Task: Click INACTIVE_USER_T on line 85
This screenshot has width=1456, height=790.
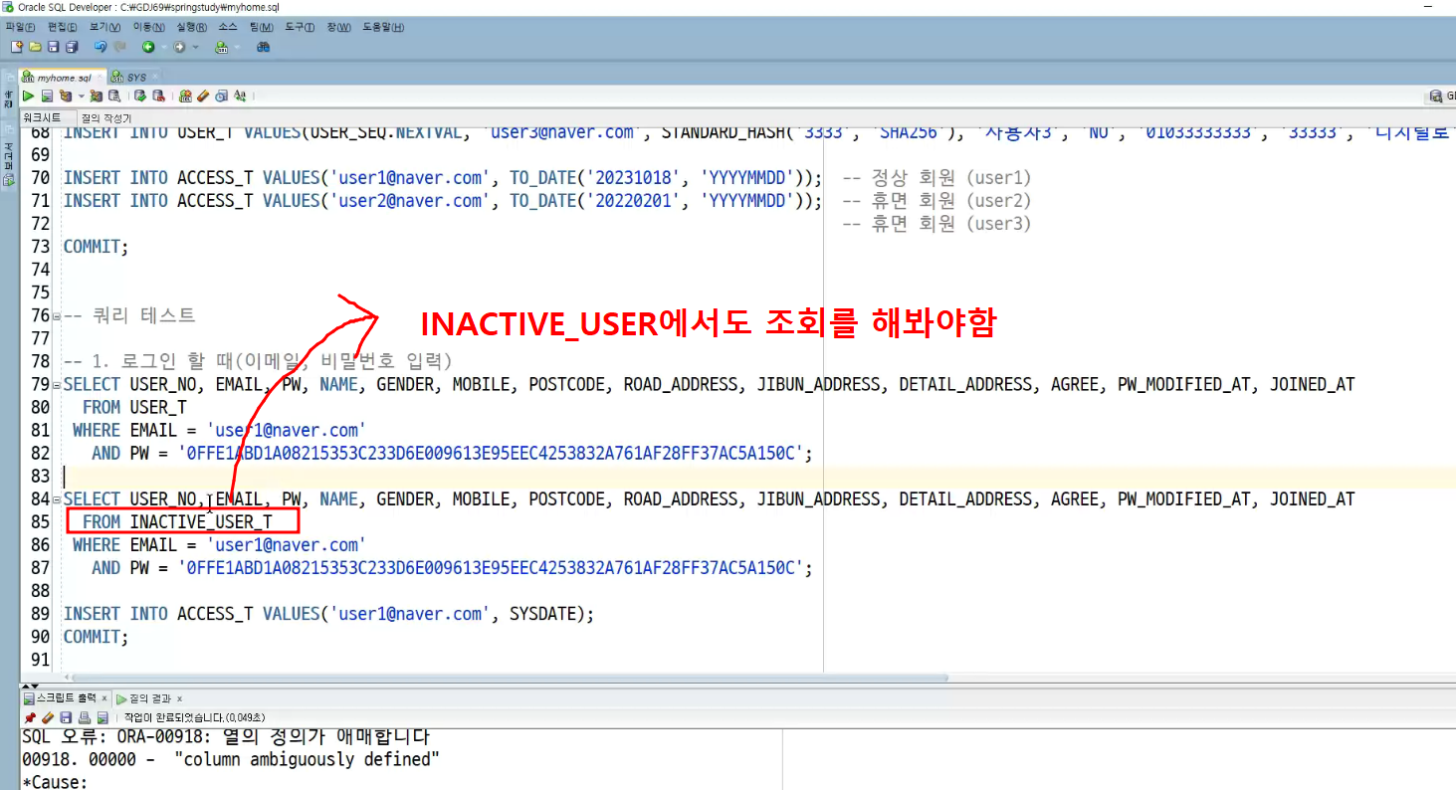Action: click(201, 521)
